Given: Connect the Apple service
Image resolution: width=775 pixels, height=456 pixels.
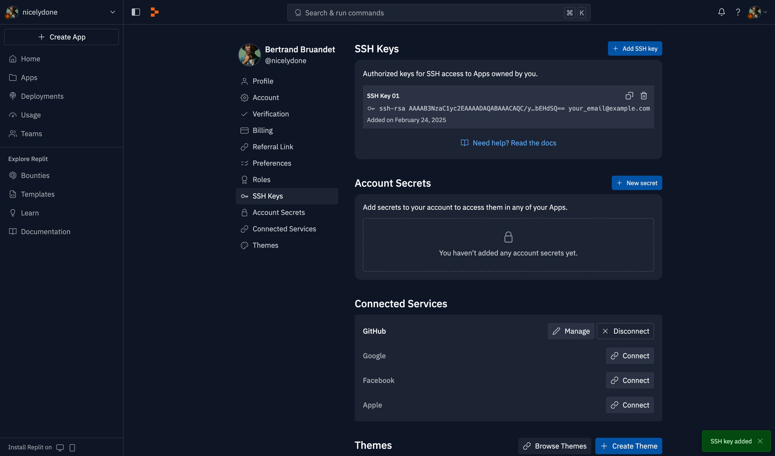Looking at the screenshot, I should click(630, 405).
